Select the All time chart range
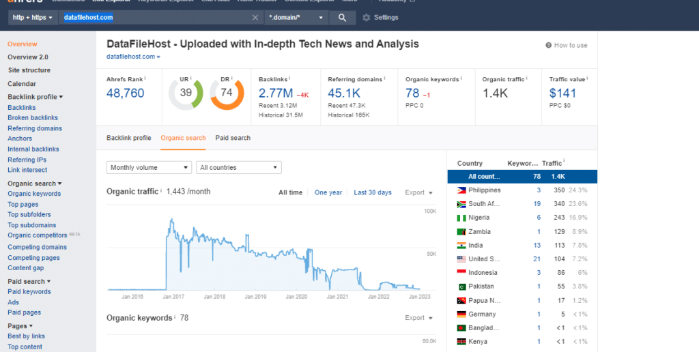 pos(290,192)
